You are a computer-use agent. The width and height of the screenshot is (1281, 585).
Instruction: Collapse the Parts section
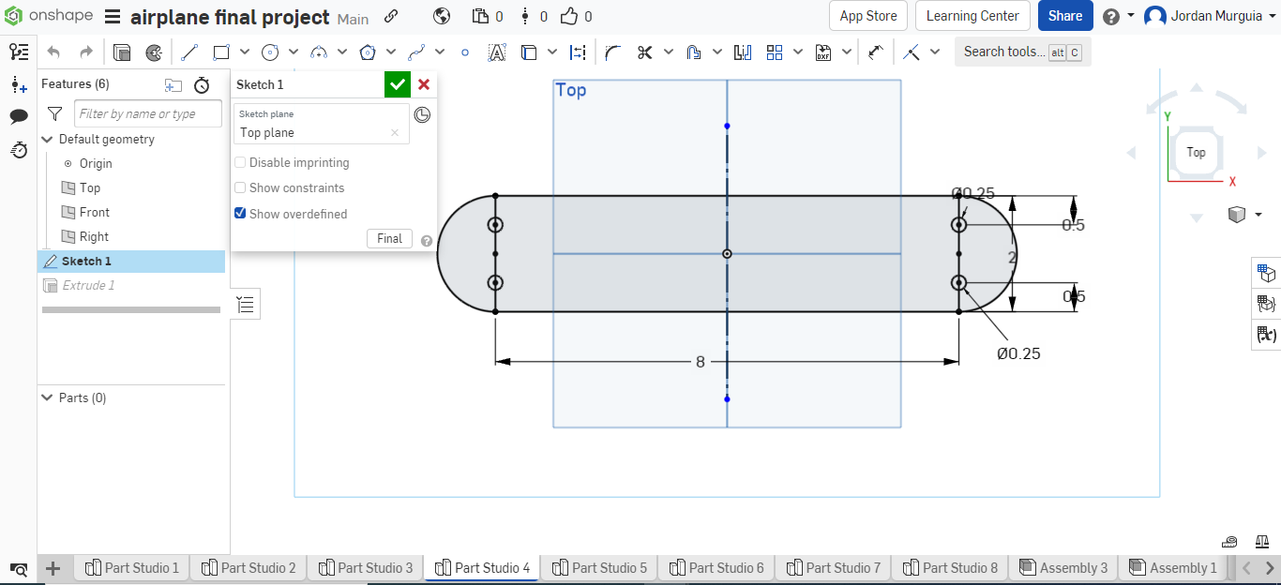(47, 397)
